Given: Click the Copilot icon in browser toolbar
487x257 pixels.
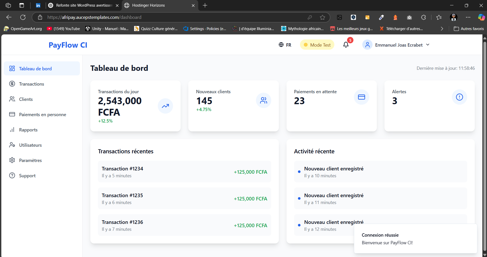Looking at the screenshot, I should 481,17.
